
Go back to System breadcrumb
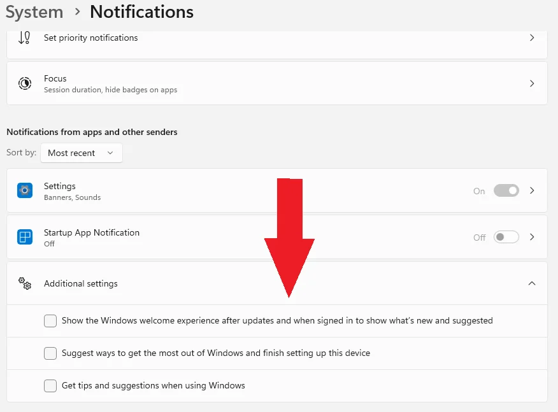pos(34,12)
